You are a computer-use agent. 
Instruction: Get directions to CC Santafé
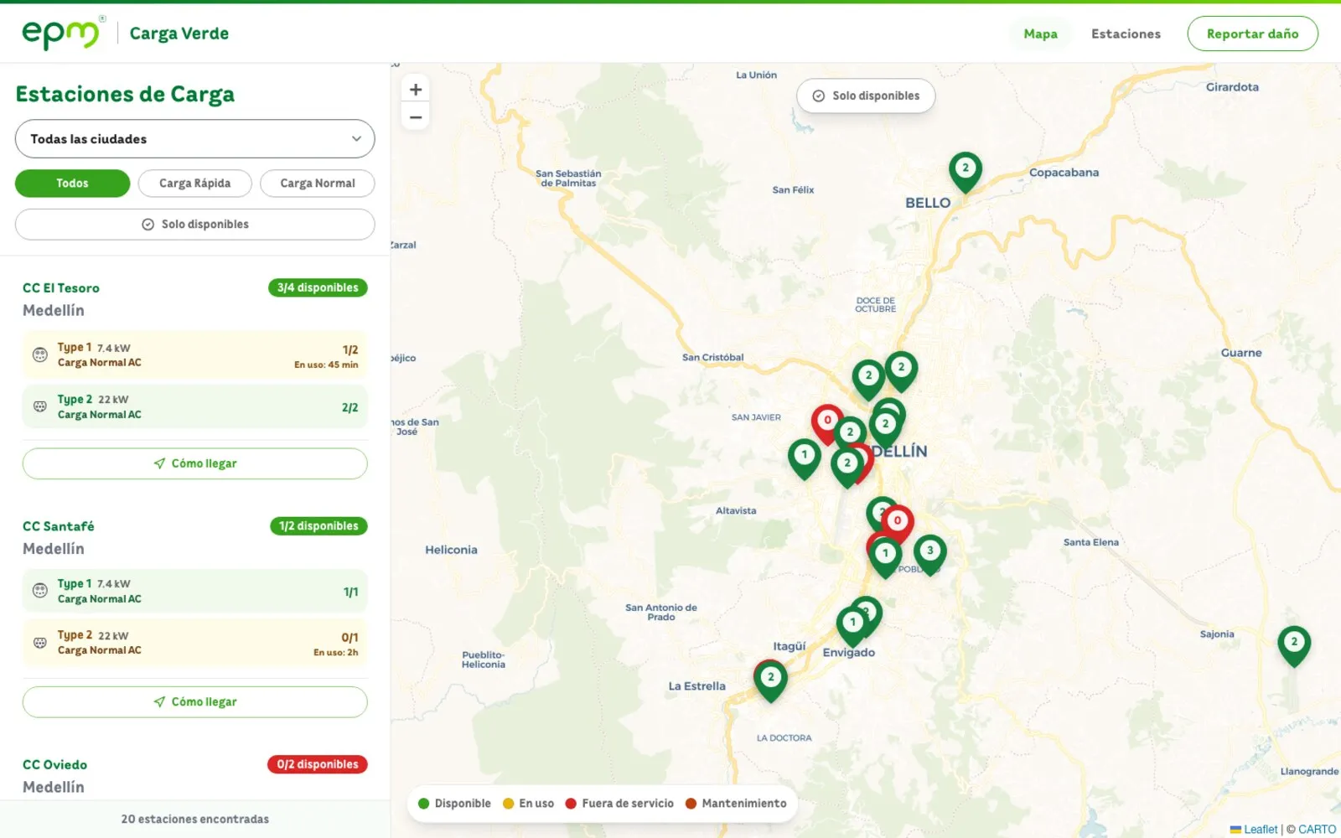click(x=194, y=702)
